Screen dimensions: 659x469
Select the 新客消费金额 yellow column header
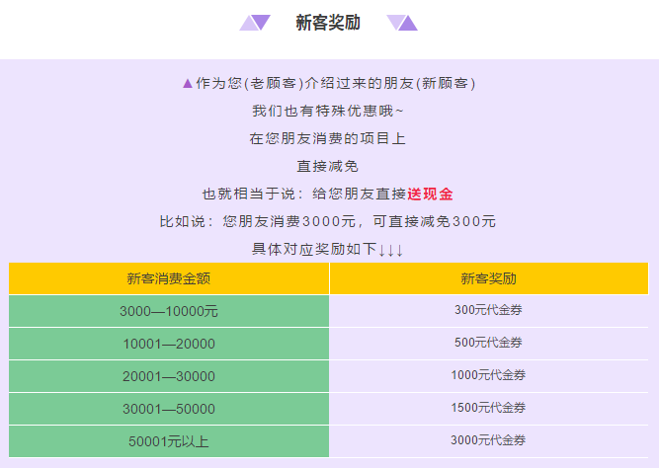click(169, 278)
